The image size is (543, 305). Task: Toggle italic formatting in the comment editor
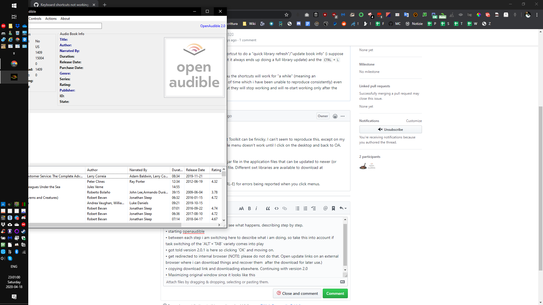(256, 208)
